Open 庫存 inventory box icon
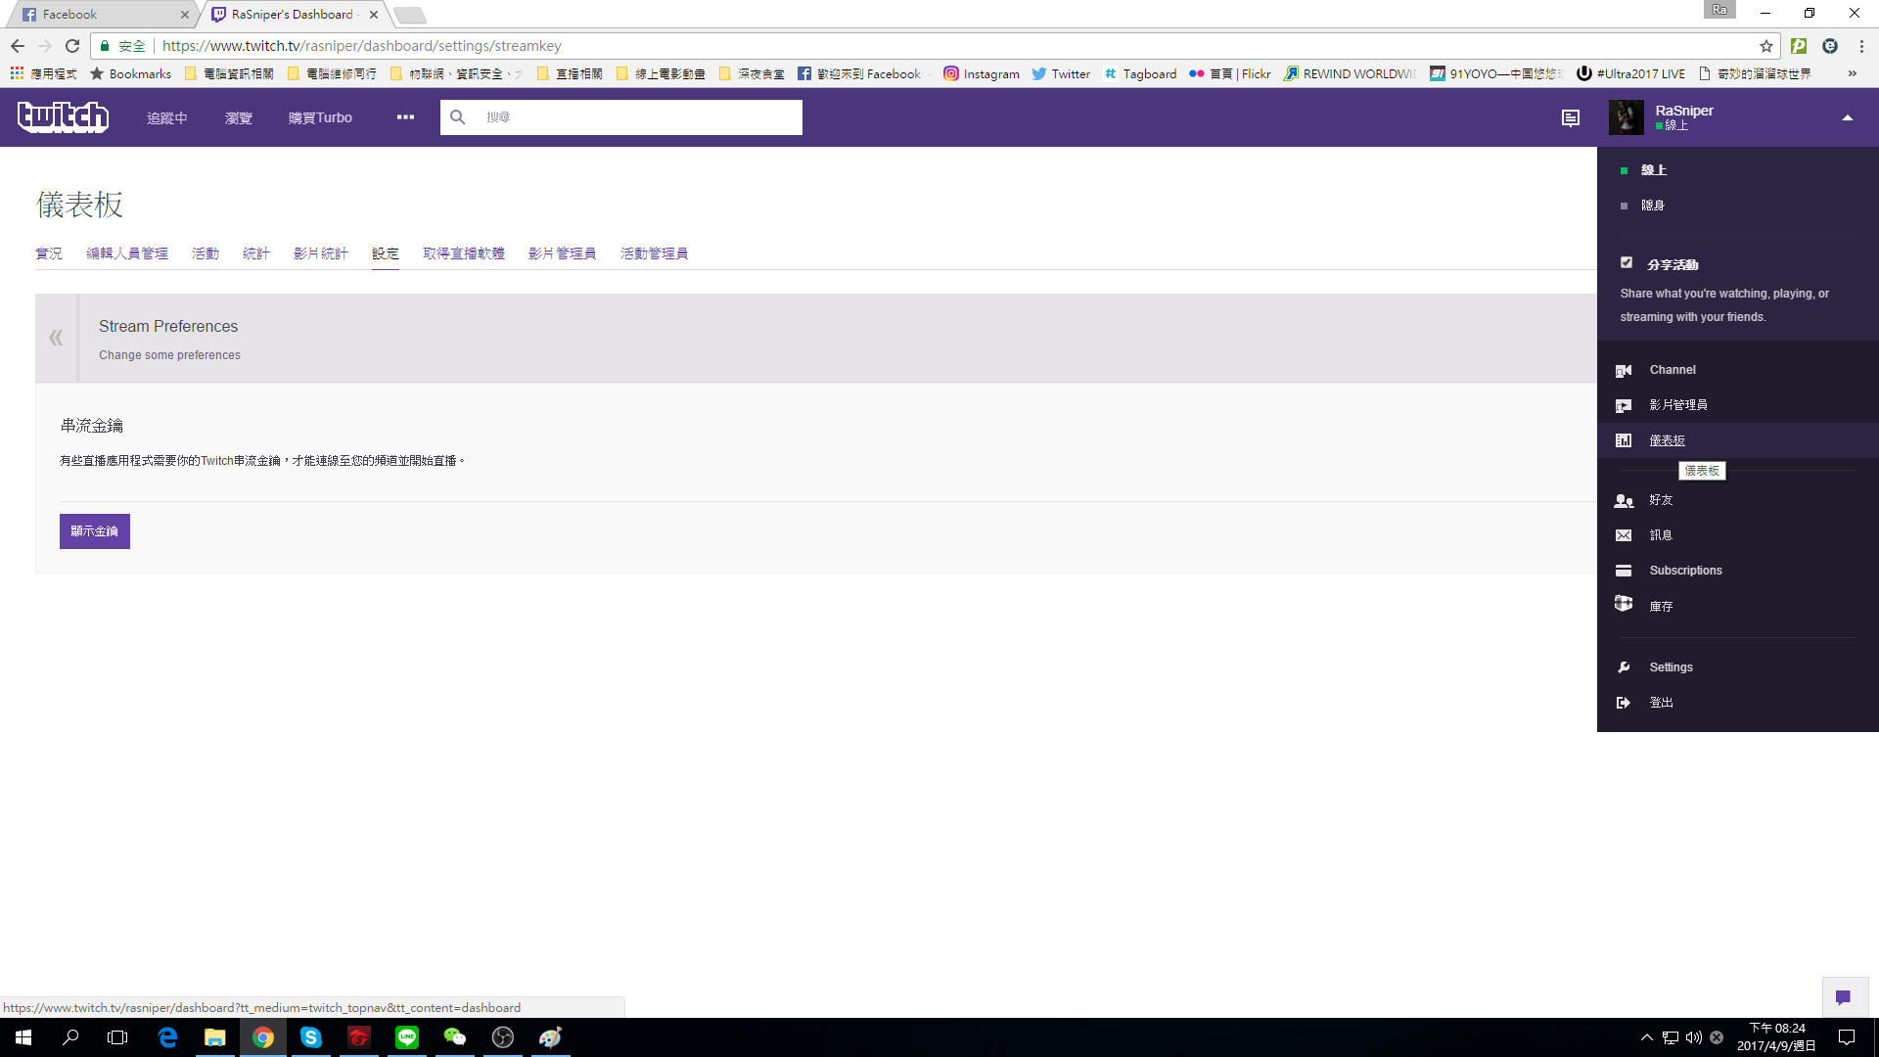 click(x=1624, y=604)
